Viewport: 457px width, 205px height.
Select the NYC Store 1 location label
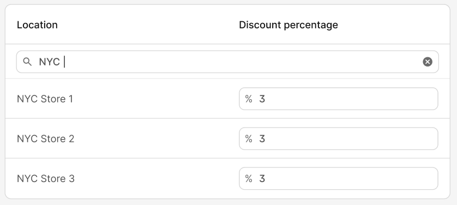(x=45, y=99)
